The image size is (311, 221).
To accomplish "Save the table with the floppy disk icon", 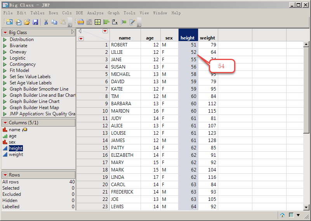I will 35,22.
